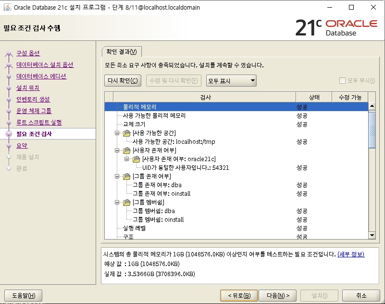Click the step bullet for 루트 스크립트 실행

(9, 122)
